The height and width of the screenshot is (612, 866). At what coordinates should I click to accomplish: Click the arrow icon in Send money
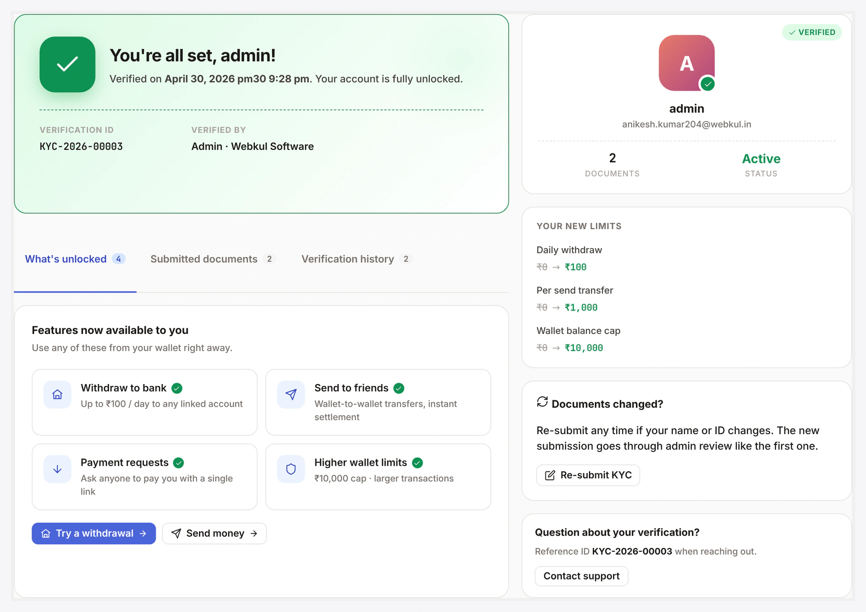[x=254, y=533]
